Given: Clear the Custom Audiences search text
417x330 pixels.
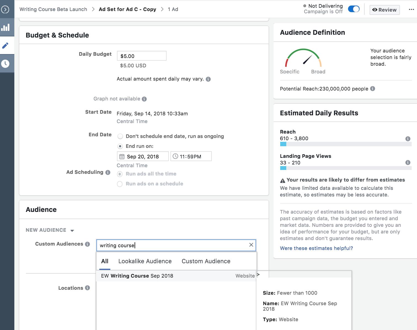Looking at the screenshot, I should pos(251,245).
